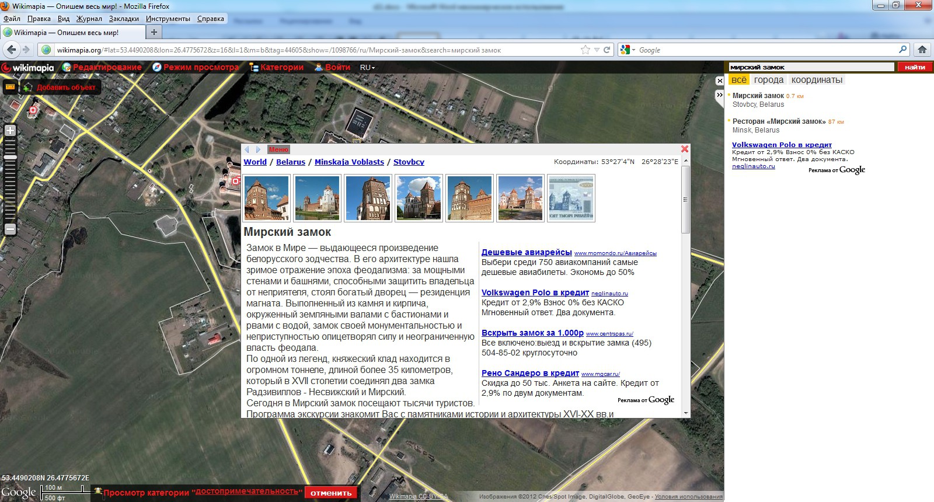Viewport: 934px width, 502px height.
Task: Open the RU language dropdown
Action: coord(367,68)
